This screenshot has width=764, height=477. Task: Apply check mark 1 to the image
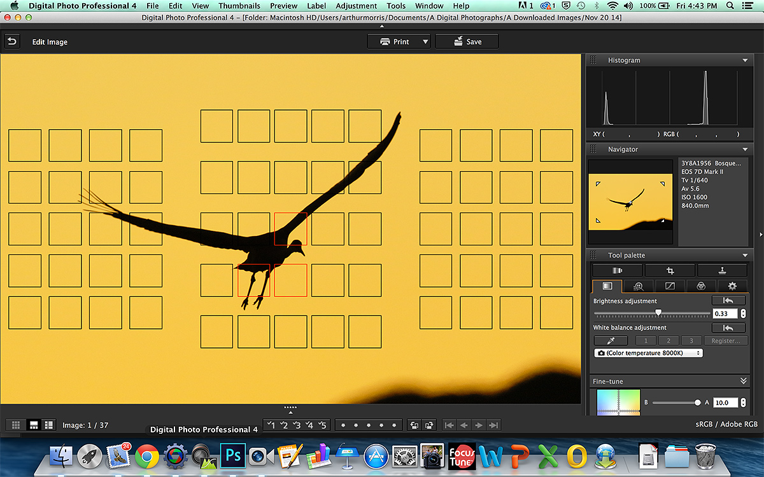point(271,425)
